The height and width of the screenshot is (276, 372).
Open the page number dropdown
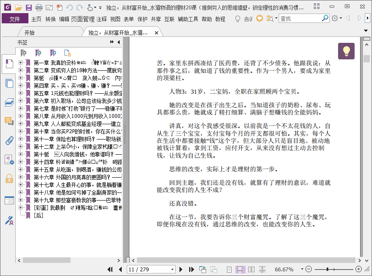click(172, 269)
